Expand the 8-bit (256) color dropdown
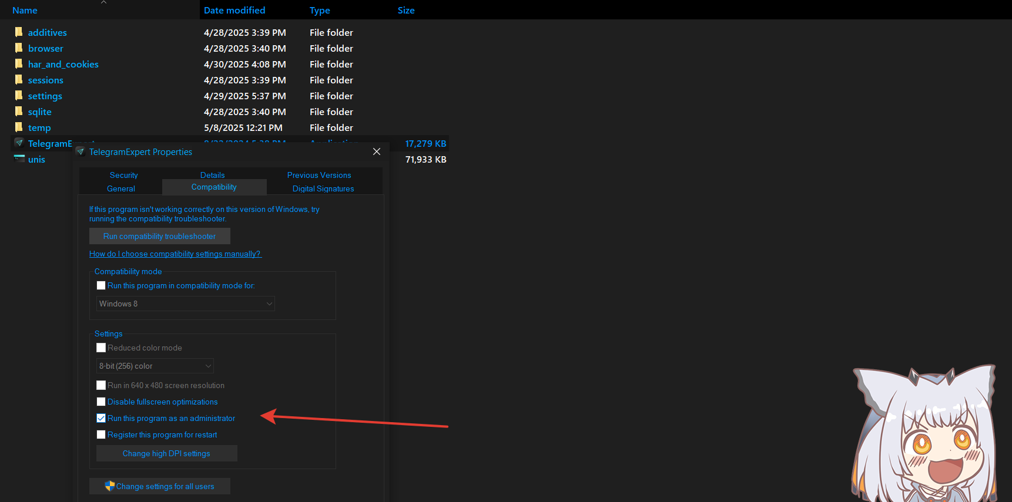Screen dimensions: 1012x502 [155, 366]
